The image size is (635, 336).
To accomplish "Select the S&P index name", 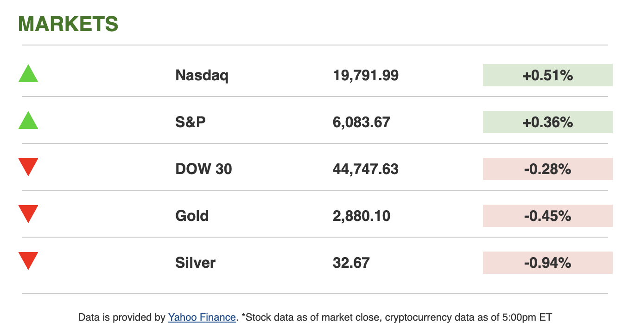I will (190, 122).
